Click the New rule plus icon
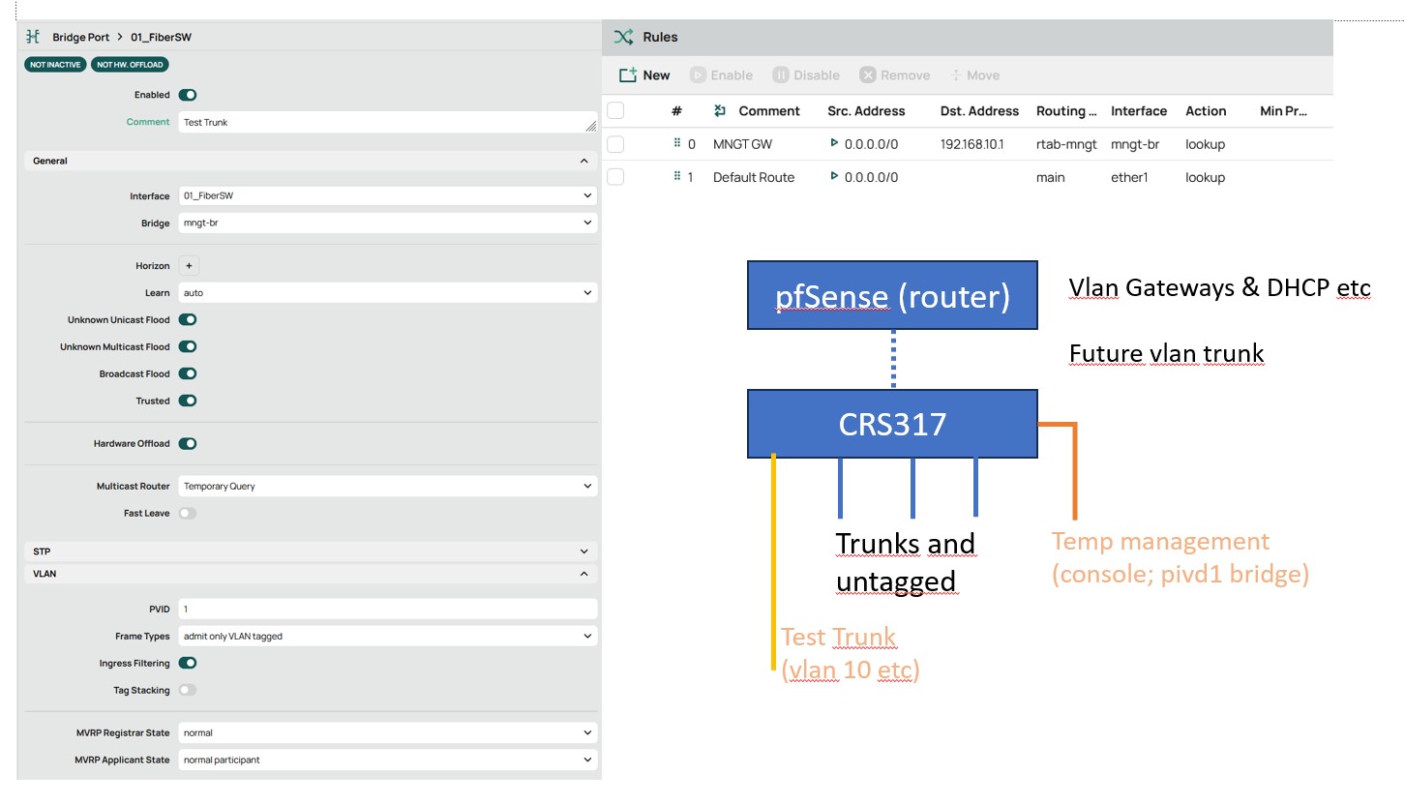Image resolution: width=1405 pixels, height=804 pixels. coord(628,74)
